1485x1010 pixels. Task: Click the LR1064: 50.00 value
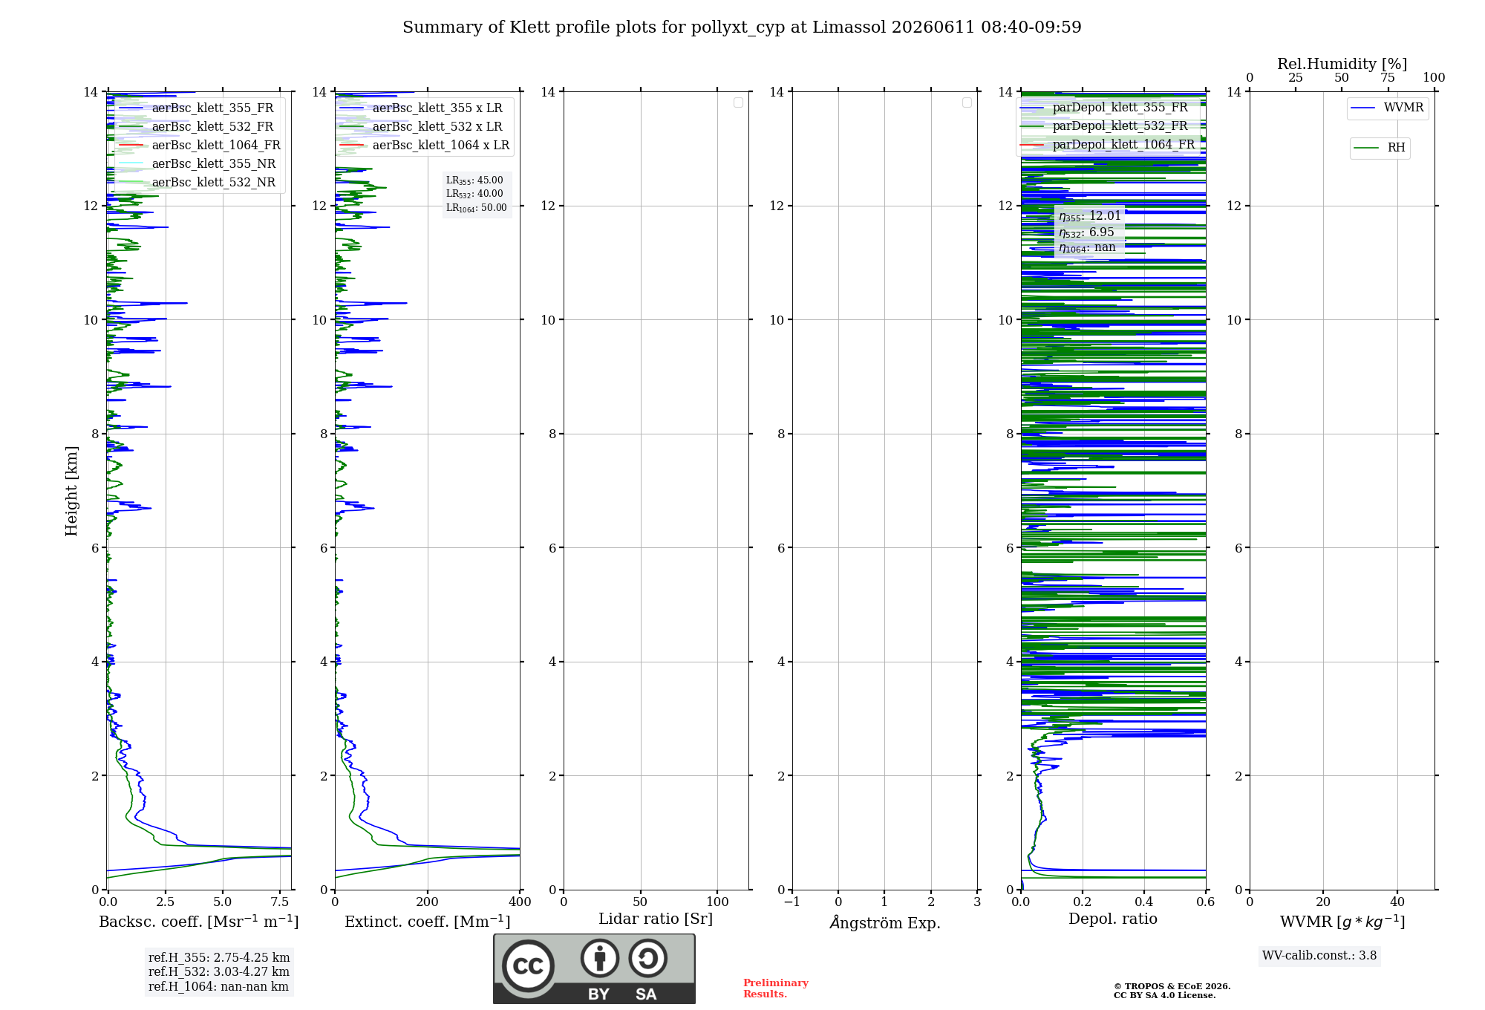[477, 208]
